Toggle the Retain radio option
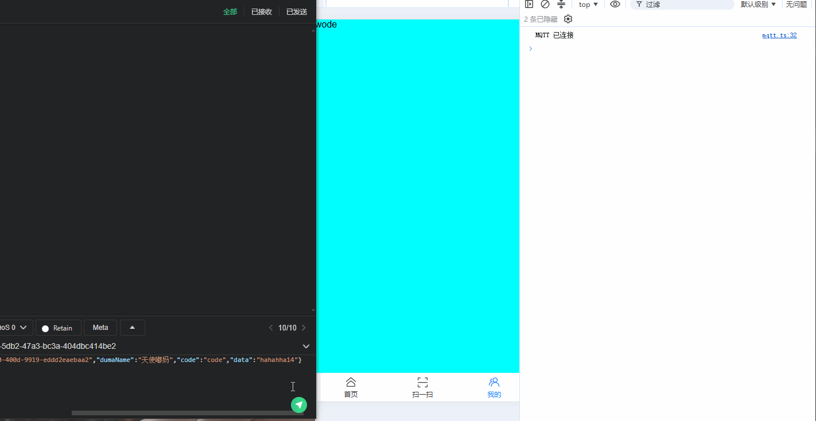The height and width of the screenshot is (421, 816). tap(58, 328)
